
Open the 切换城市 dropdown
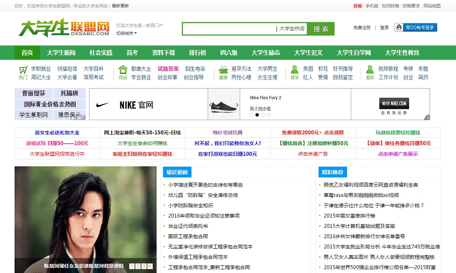126,33
